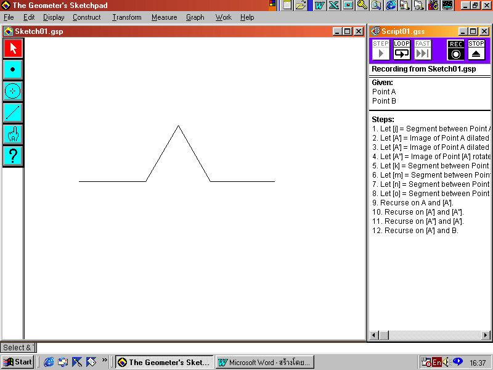Viewport: 493px width, 370px height.
Task: Expand the quick launch overflow chevron
Action: [104, 360]
